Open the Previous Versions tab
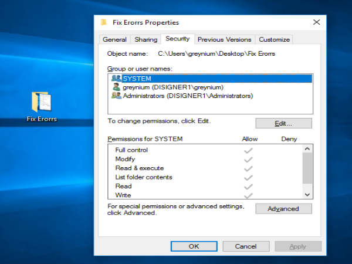Screen dimensions: 352x264 (224, 40)
